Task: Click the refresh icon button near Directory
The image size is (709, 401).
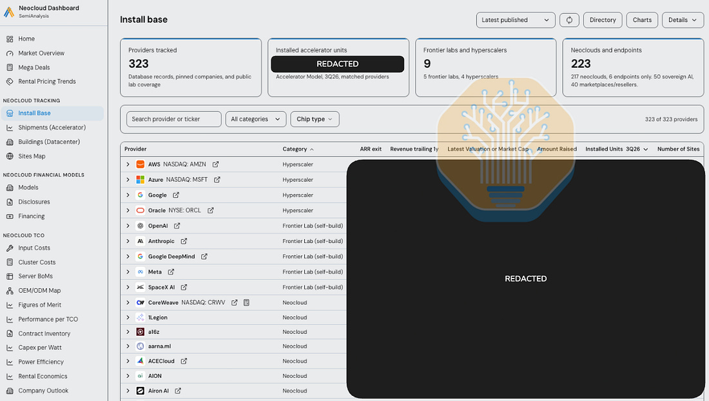Action: [x=569, y=20]
